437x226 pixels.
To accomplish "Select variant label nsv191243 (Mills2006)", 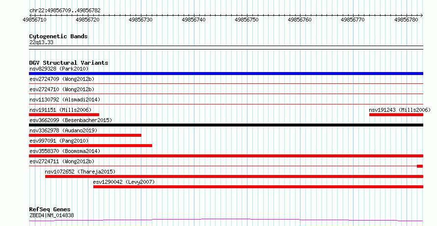I will (400, 110).
